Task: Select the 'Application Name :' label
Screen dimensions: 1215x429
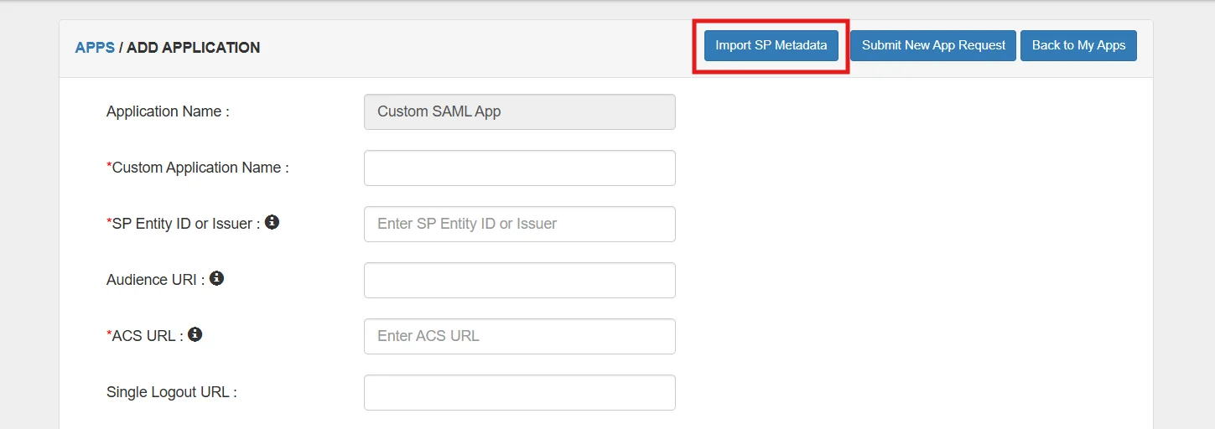Action: click(x=168, y=111)
